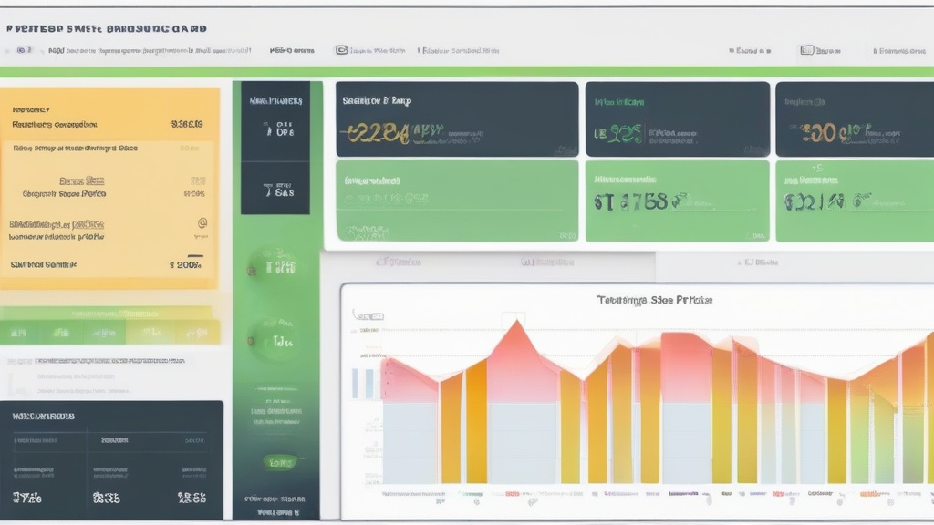Click the blue bar icon left of chart
The image size is (934, 525).
coord(363,384)
